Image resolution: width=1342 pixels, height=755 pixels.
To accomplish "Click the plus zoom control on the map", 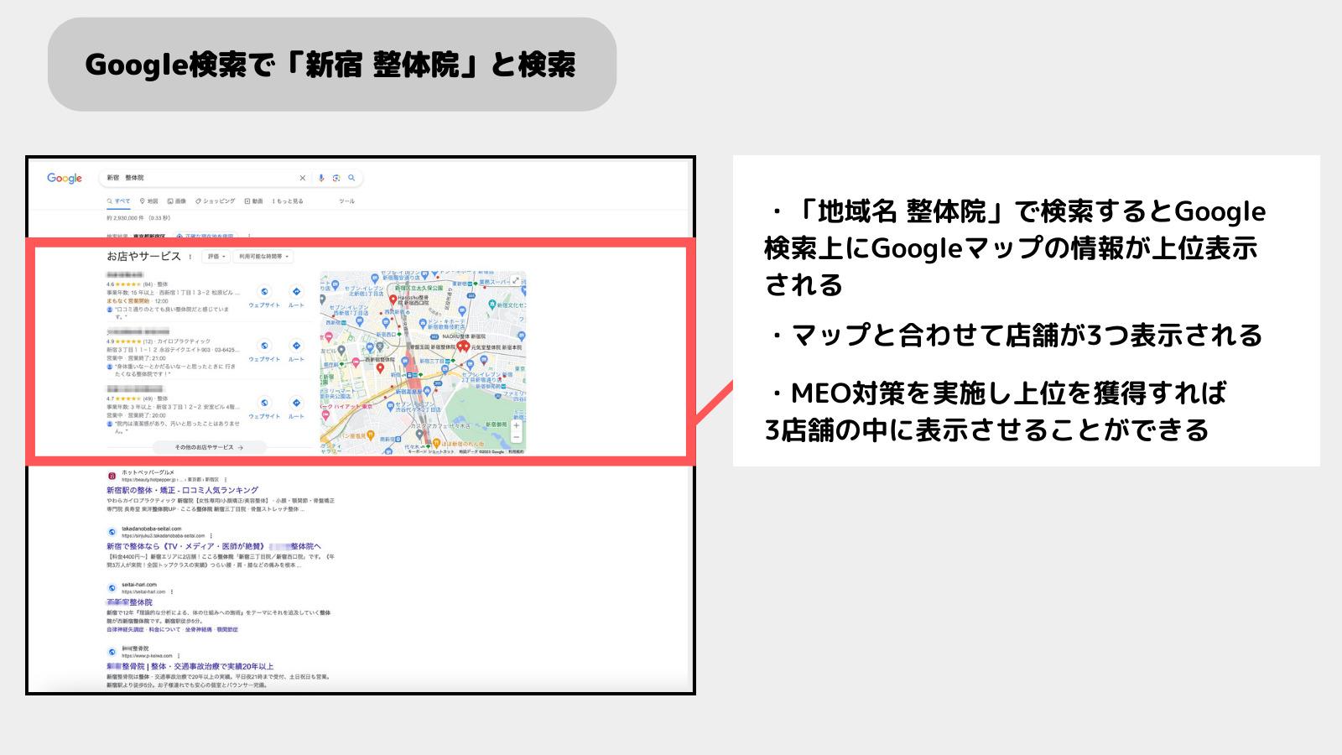I will [x=516, y=425].
